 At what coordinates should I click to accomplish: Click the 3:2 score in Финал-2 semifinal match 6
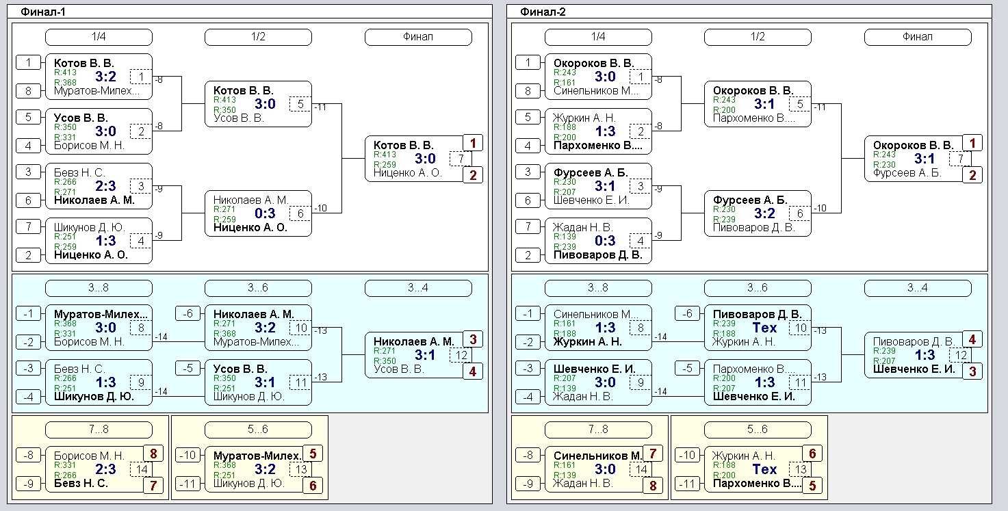click(764, 213)
